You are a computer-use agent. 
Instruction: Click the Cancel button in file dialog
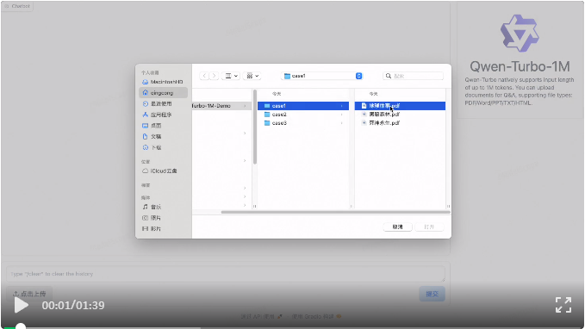(x=397, y=227)
